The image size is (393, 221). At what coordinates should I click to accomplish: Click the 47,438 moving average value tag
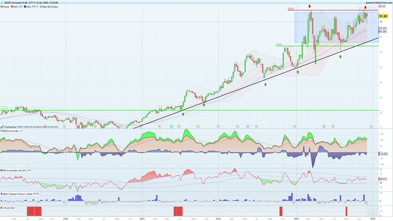384,28
